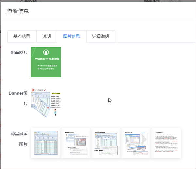
Task: Click the 商品展示图片 label
Action: (x=19, y=139)
